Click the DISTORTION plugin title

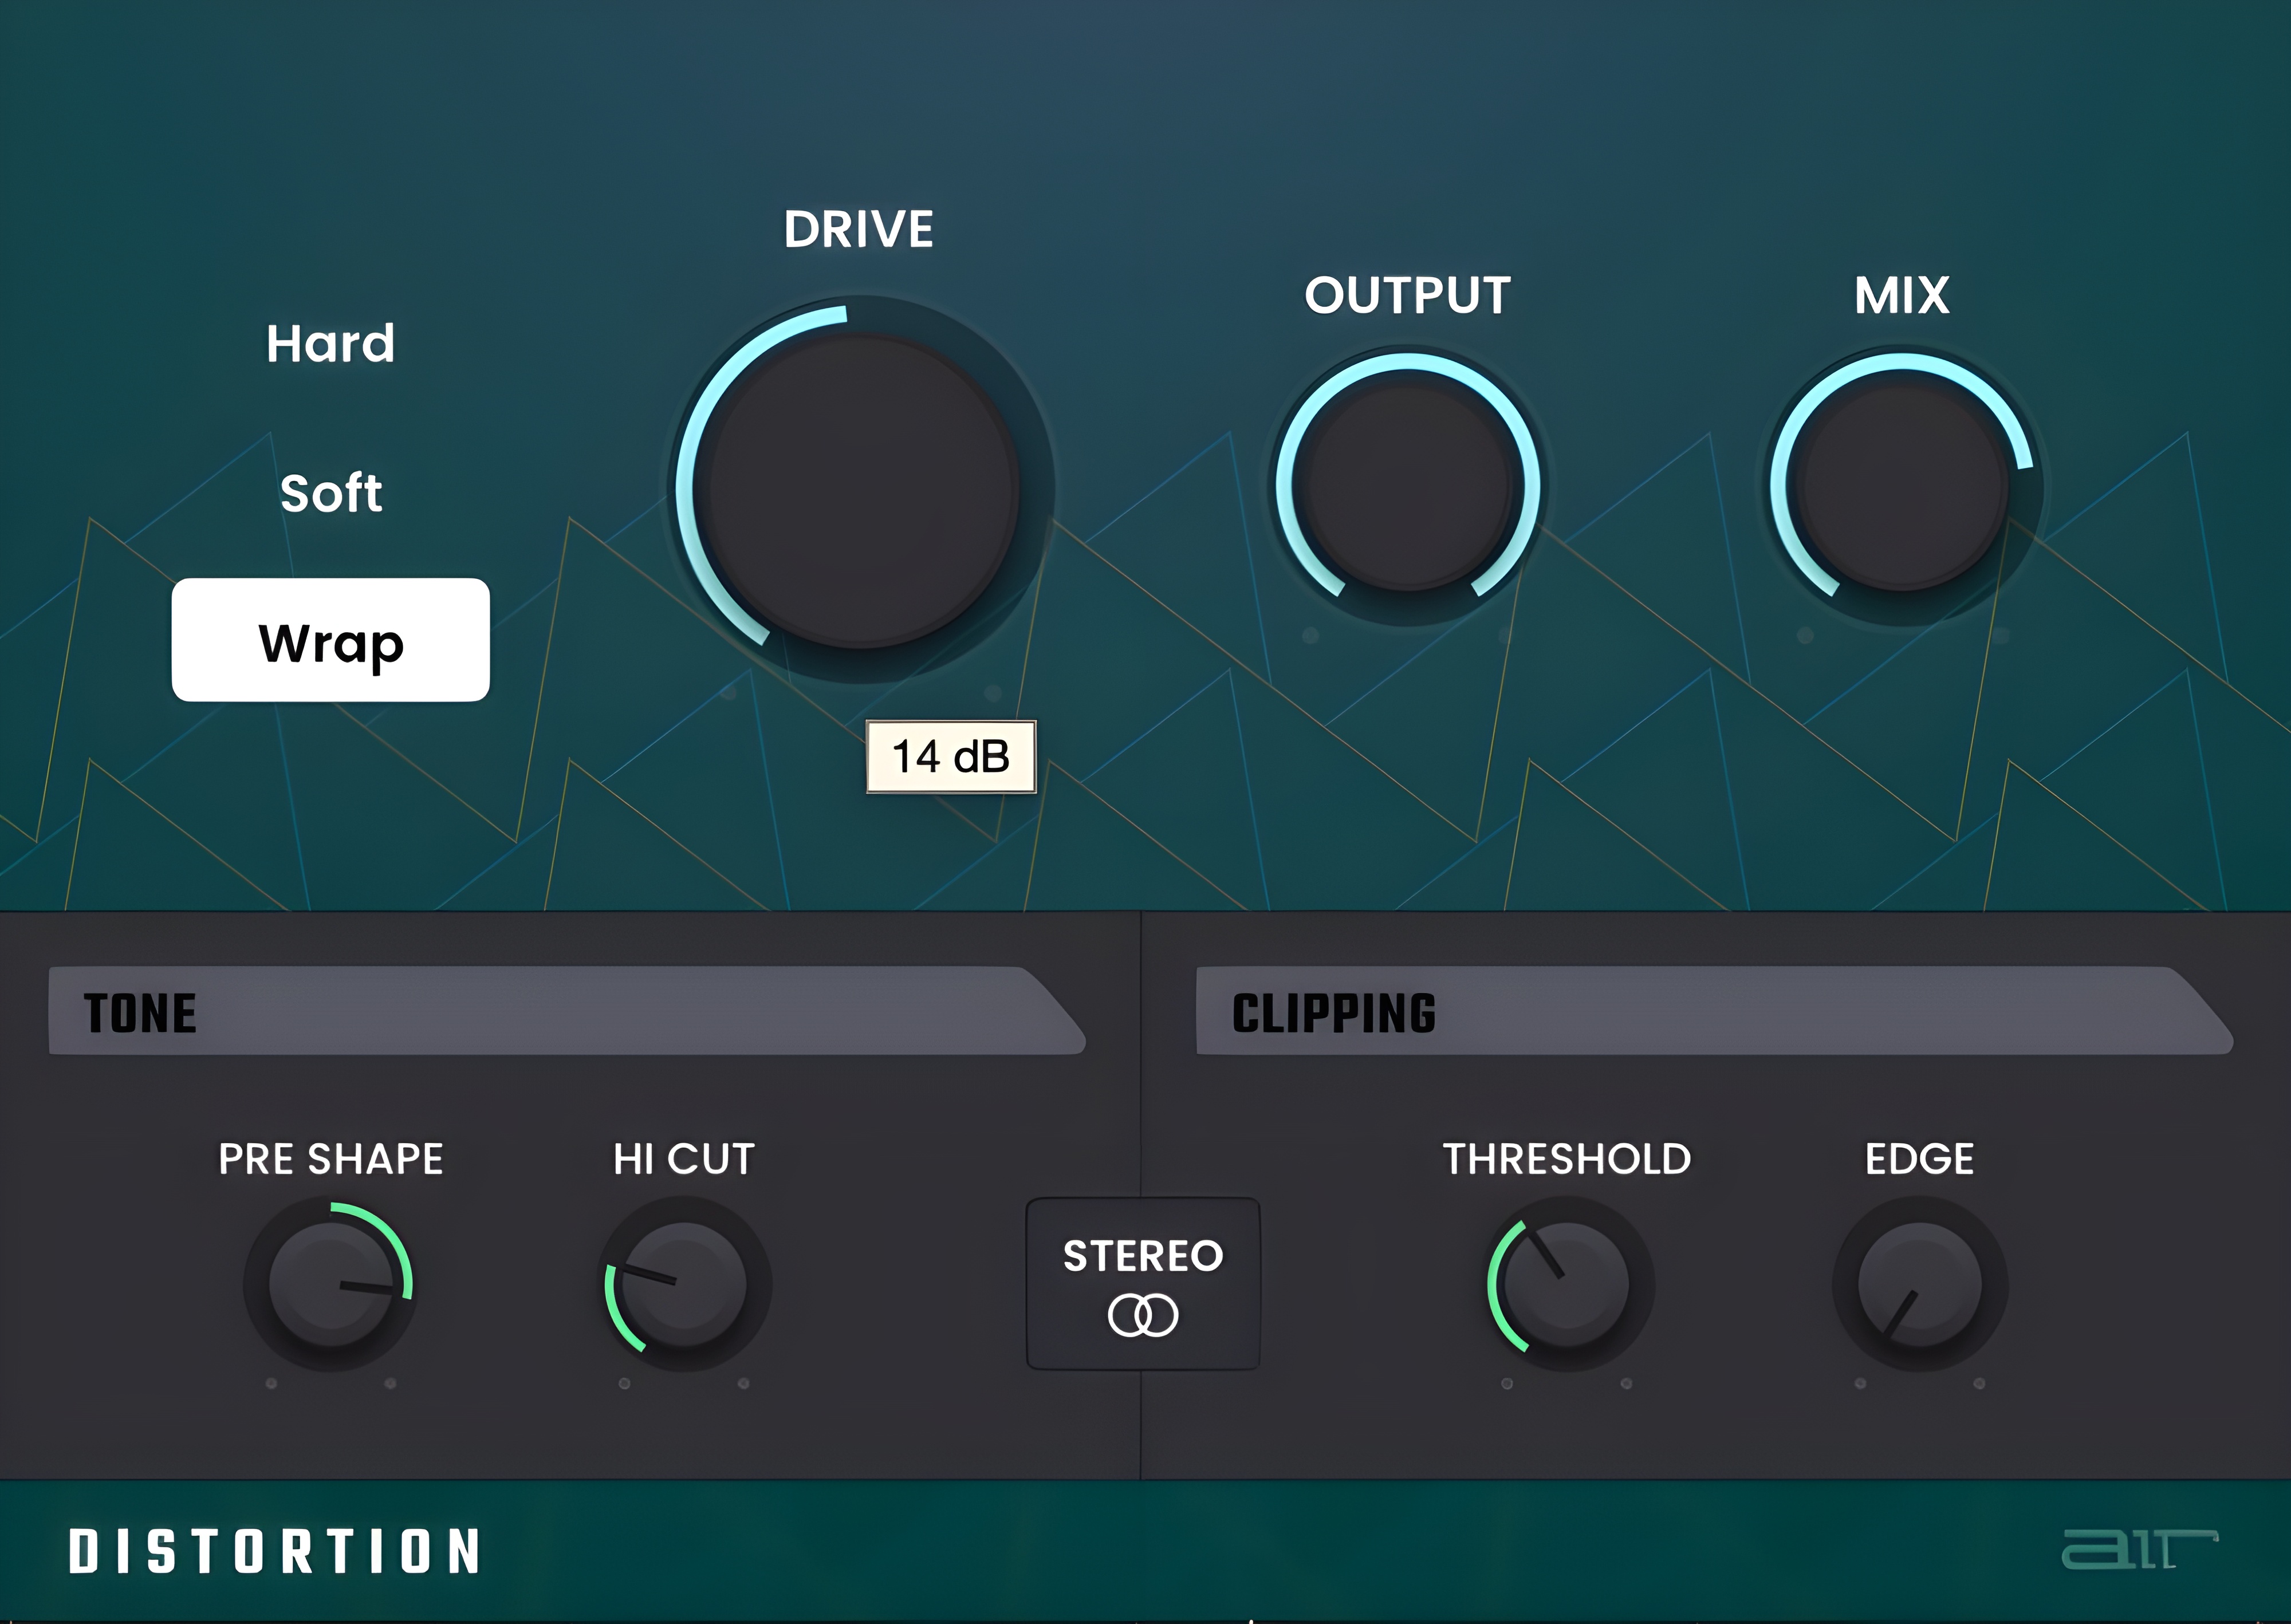click(x=275, y=1552)
